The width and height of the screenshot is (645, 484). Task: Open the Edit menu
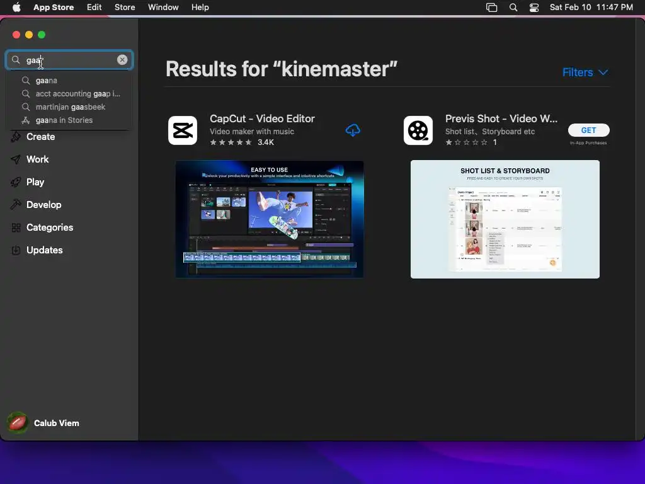(94, 8)
